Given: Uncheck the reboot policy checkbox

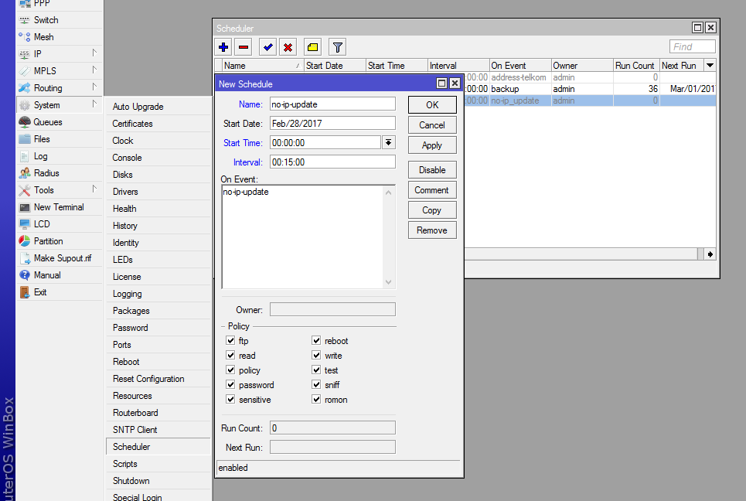Looking at the screenshot, I should point(316,340).
